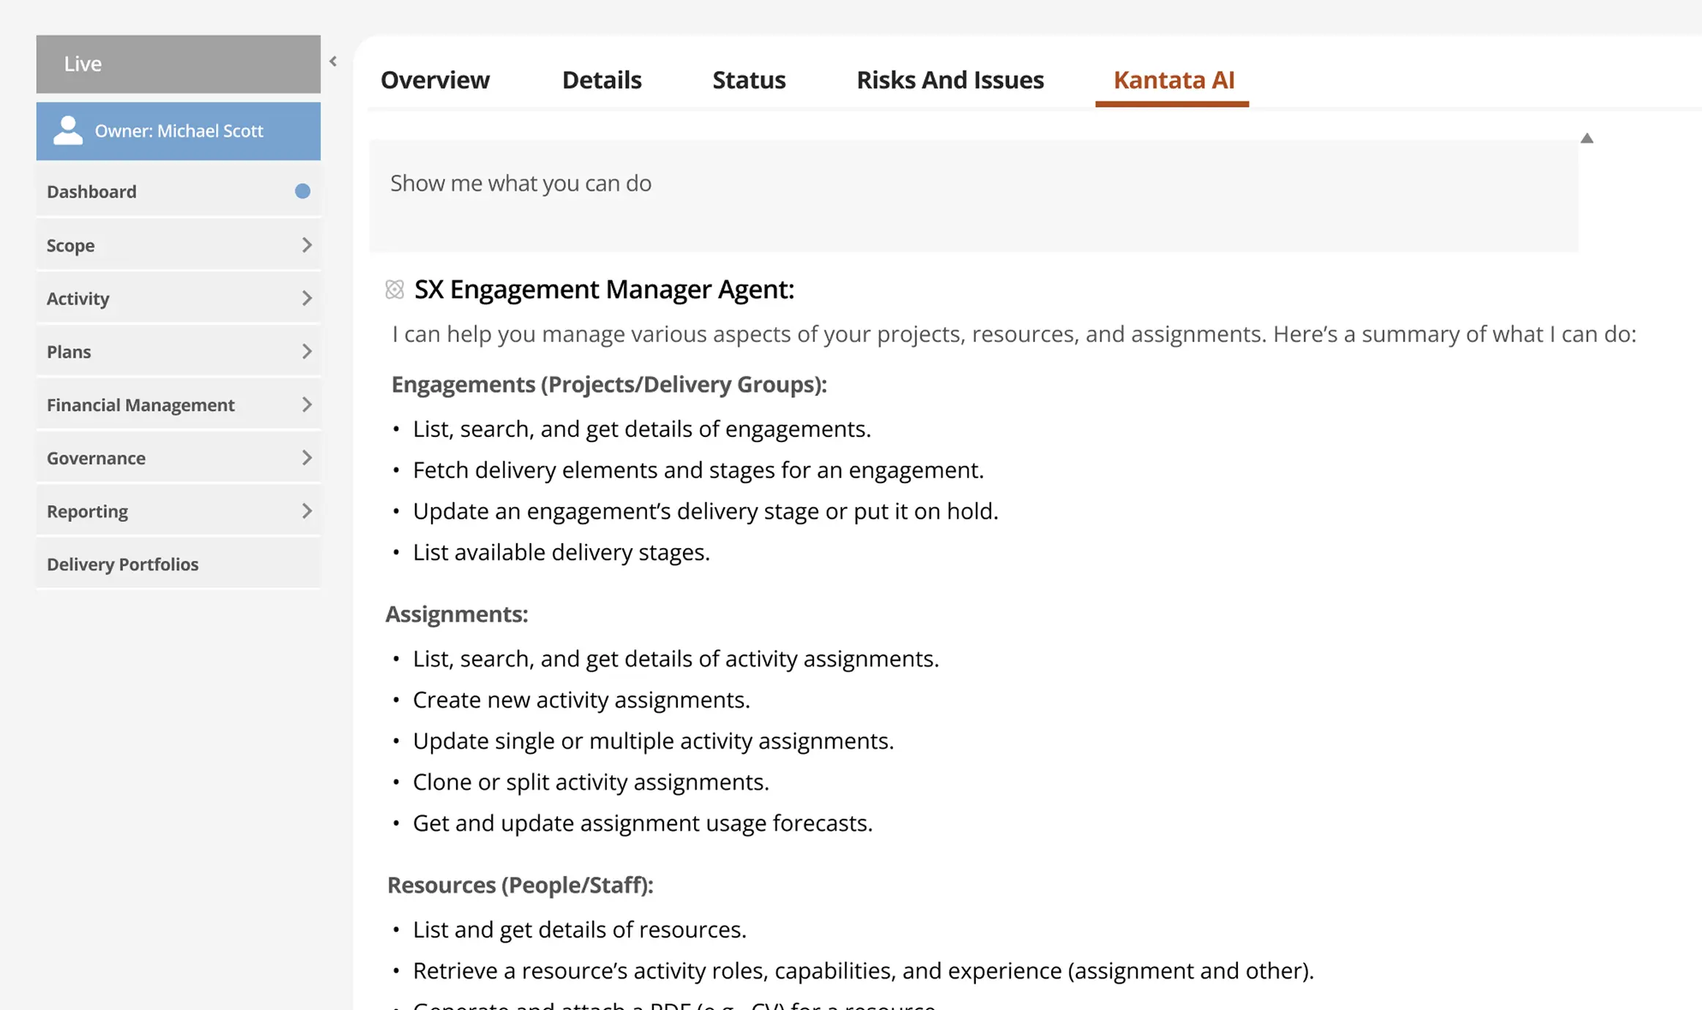Click the Owner: Michael Scott banner
The width and height of the screenshot is (1702, 1010).
(178, 130)
